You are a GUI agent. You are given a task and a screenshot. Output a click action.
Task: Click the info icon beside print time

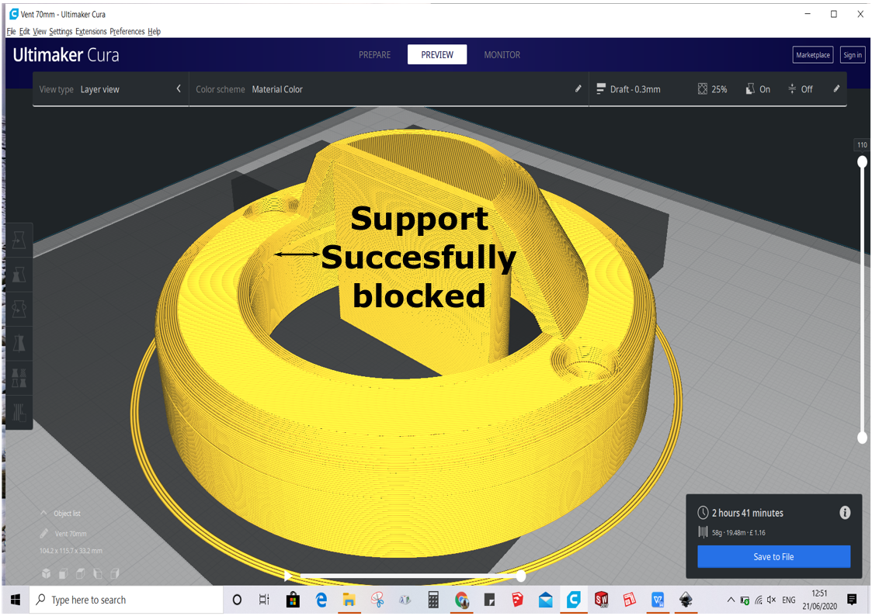point(845,513)
